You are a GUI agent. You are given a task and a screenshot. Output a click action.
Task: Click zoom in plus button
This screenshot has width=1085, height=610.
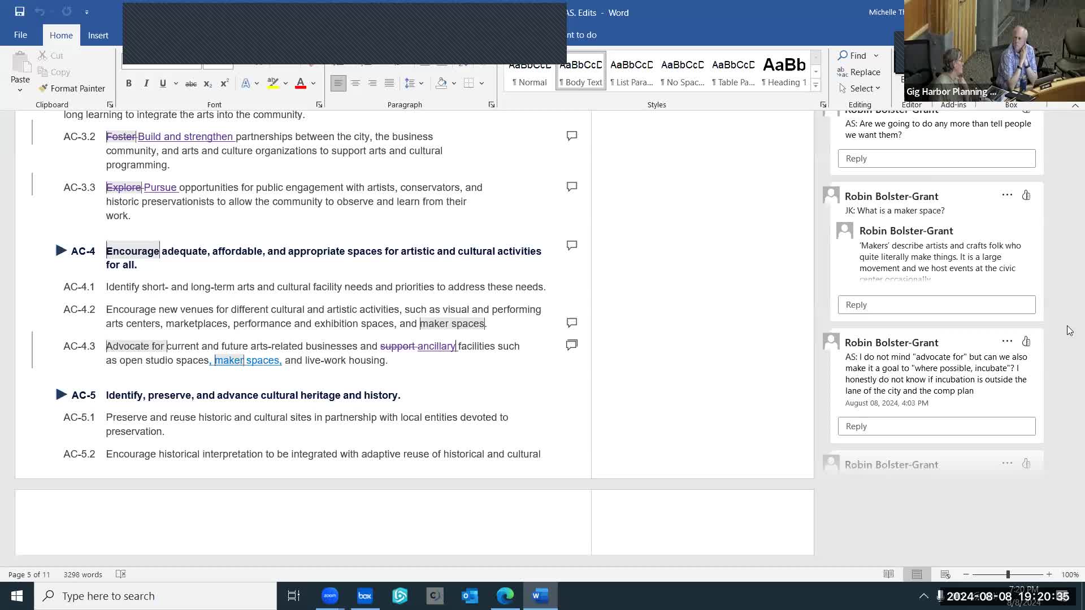tap(1049, 574)
